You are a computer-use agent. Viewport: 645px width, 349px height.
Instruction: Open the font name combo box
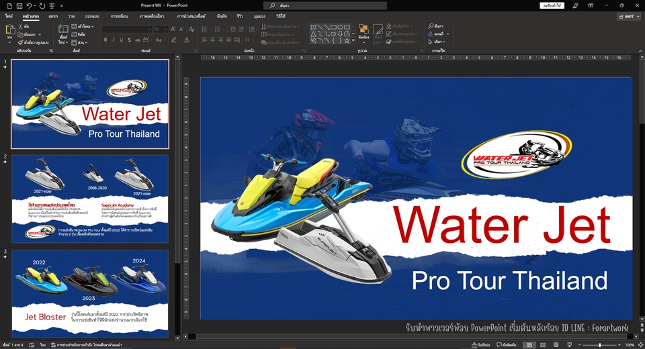(127, 29)
